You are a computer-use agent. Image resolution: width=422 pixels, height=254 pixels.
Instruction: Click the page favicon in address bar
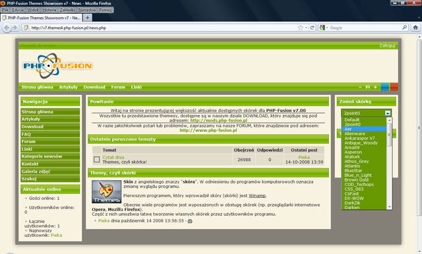tap(26, 28)
